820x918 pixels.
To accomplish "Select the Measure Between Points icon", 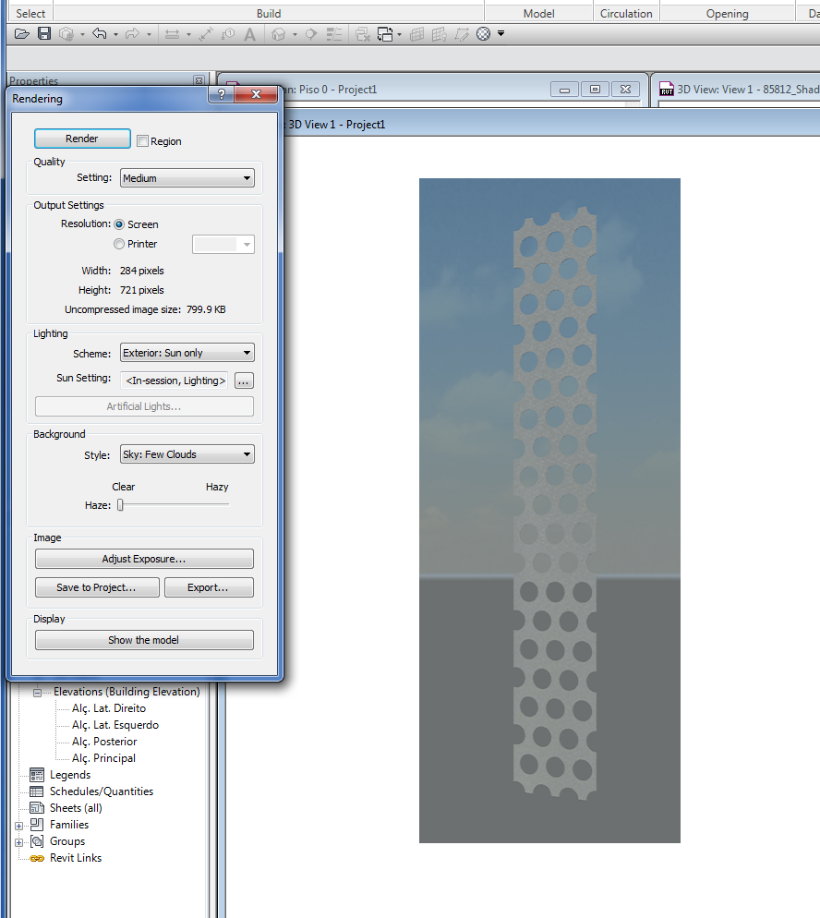I will click(205, 34).
